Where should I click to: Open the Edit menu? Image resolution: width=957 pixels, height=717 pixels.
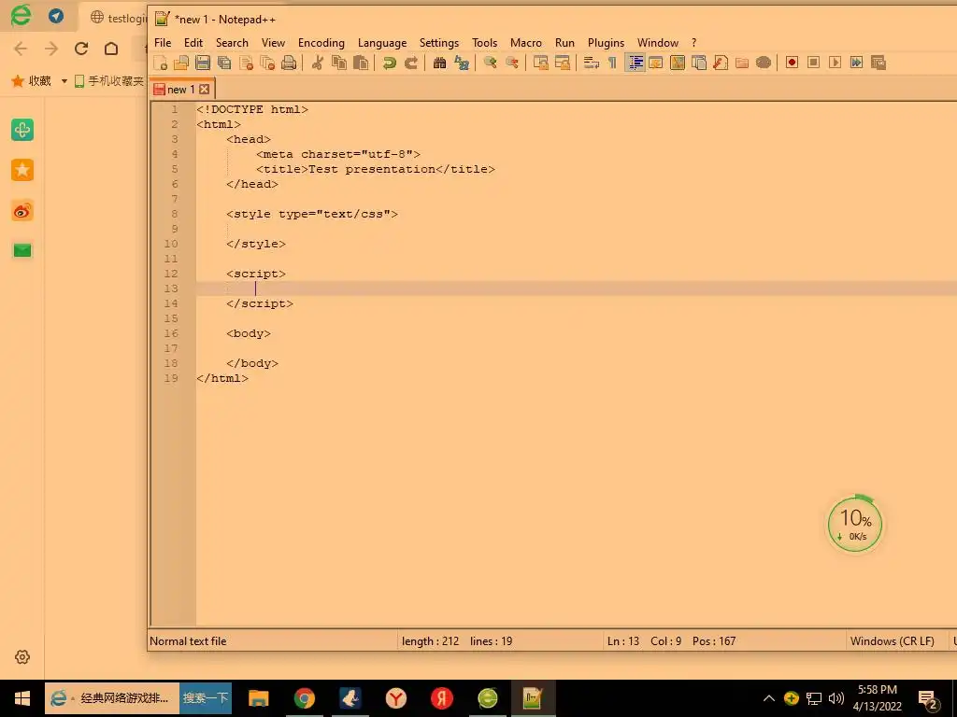coord(193,43)
